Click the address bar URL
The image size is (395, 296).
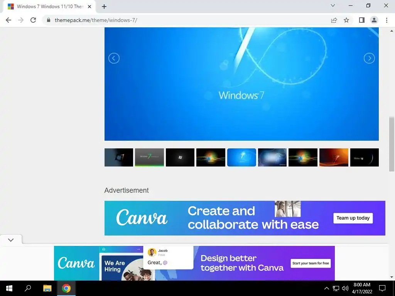pyautogui.click(x=96, y=20)
